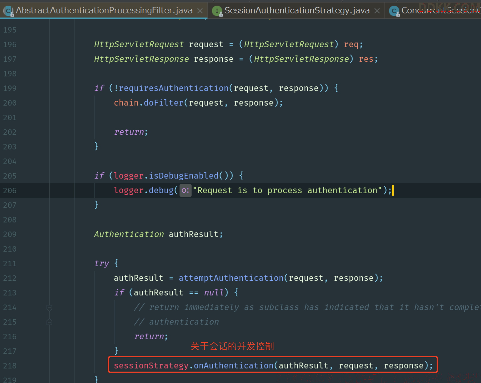Click 'Authentication' type on line 209

pos(129,234)
